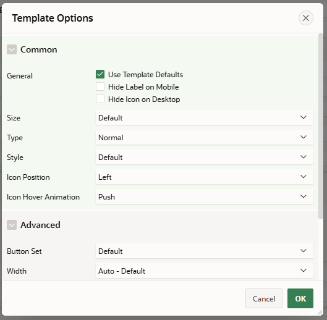327x320 pixels.
Task: Click the dialog's vertical scrollbar
Action: [x=321, y=126]
